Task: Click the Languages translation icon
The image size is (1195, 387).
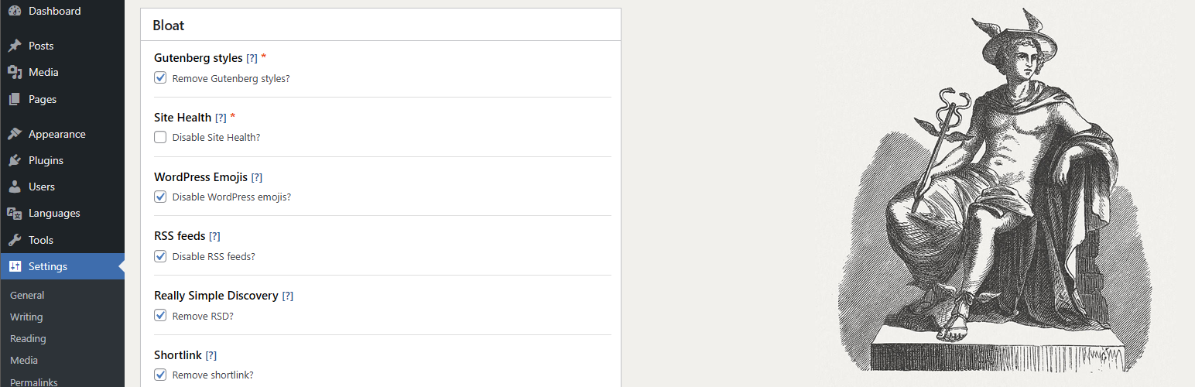Action: click(15, 213)
